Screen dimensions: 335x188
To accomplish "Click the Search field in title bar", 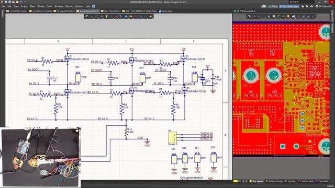I will coord(301,2).
